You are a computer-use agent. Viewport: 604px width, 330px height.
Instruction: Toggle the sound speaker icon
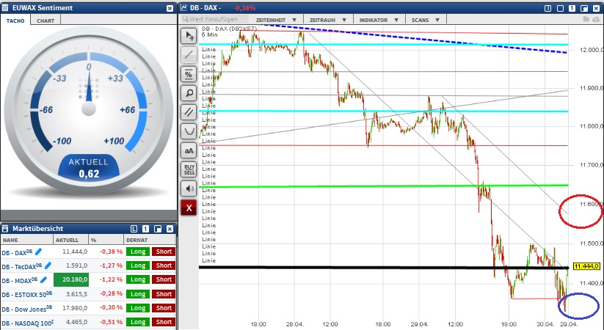point(189,188)
